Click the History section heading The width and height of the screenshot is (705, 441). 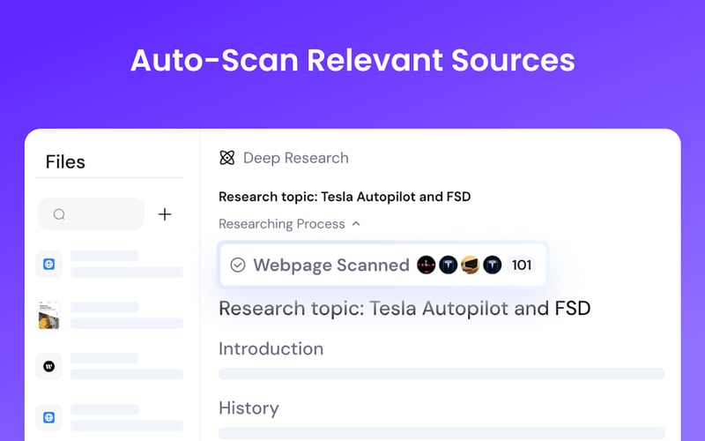point(249,408)
